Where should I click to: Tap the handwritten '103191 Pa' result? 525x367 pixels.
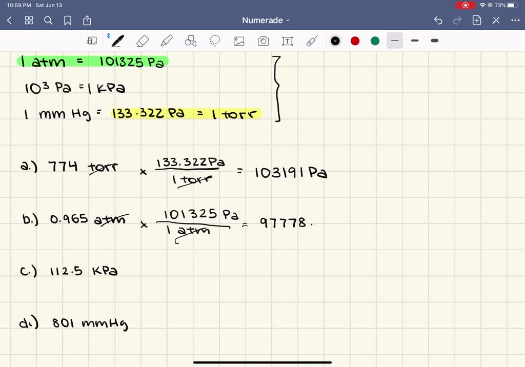click(x=291, y=173)
